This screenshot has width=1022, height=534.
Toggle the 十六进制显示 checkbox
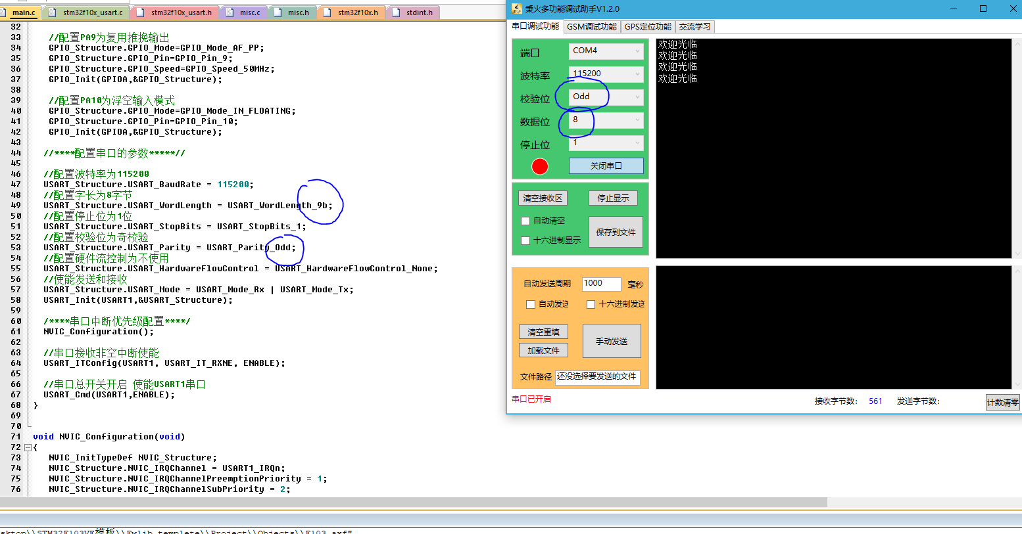coord(525,241)
